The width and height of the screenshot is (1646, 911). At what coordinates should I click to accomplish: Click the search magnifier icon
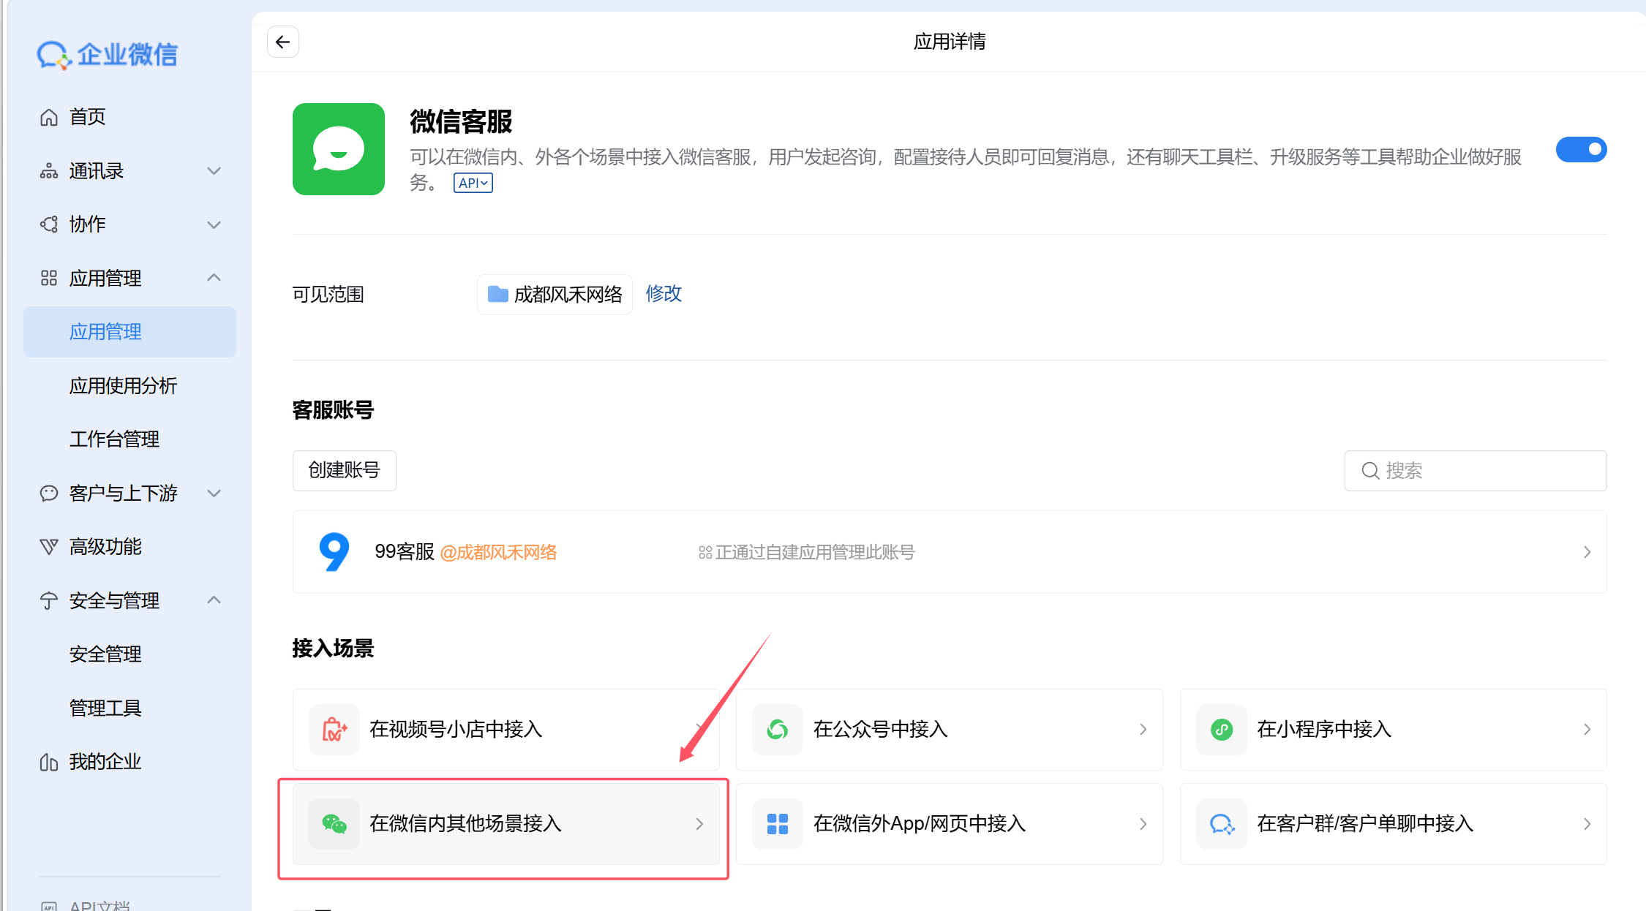pos(1370,471)
